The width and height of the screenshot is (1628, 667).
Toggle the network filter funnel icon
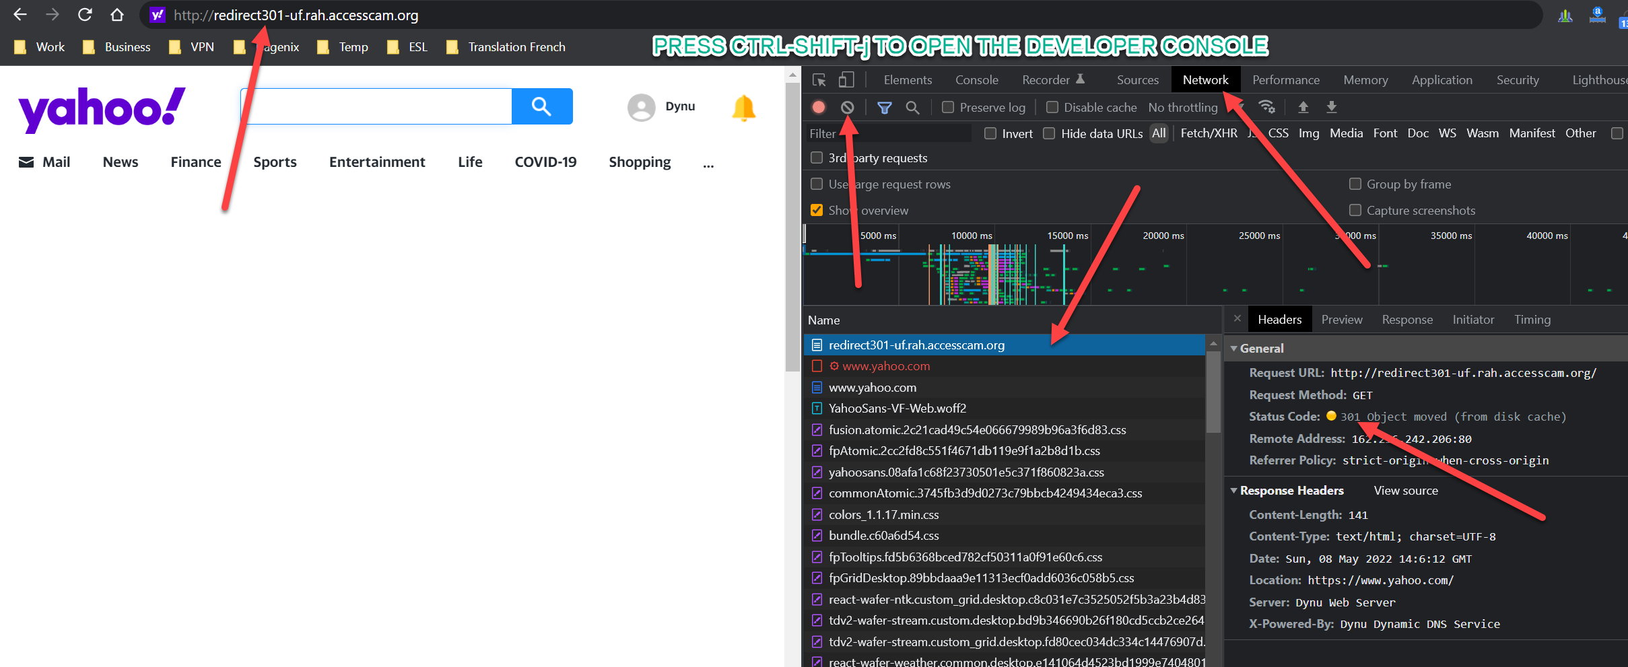click(885, 107)
